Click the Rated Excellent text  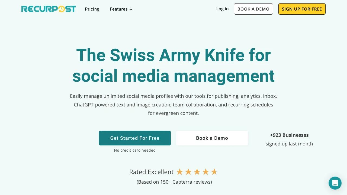click(x=151, y=172)
